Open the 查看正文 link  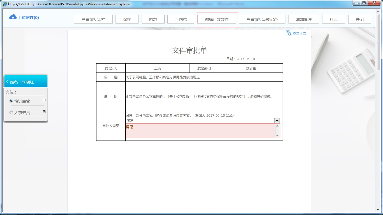click(x=299, y=33)
